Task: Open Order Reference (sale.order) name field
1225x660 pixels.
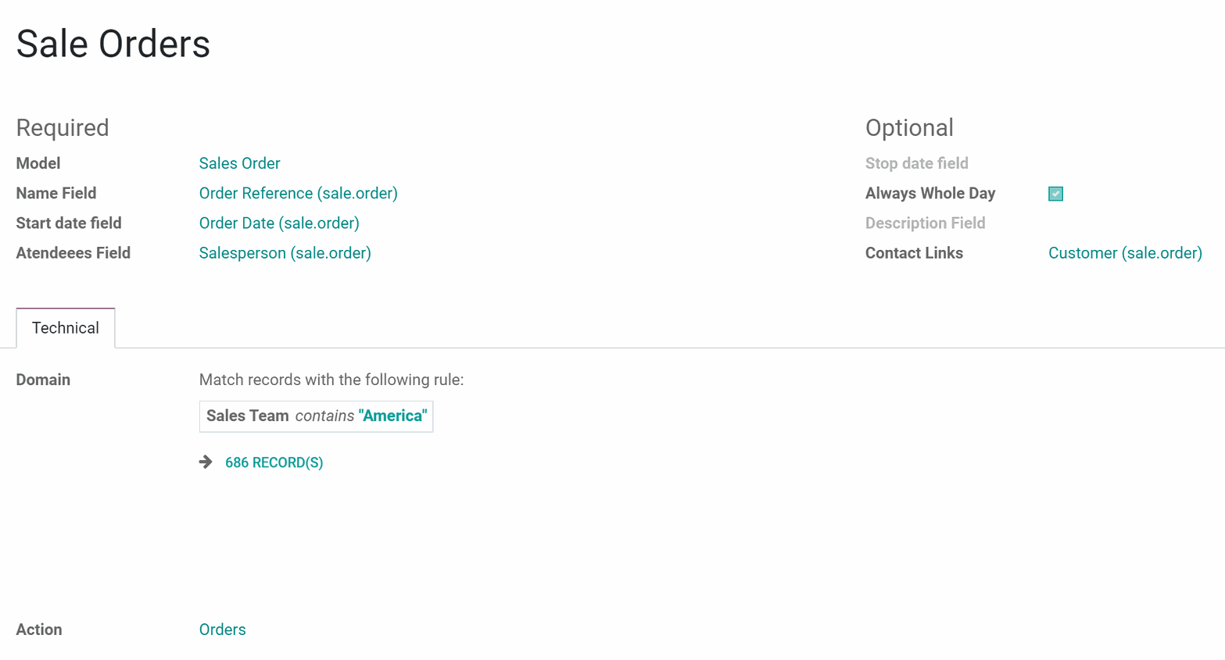Action: [298, 193]
